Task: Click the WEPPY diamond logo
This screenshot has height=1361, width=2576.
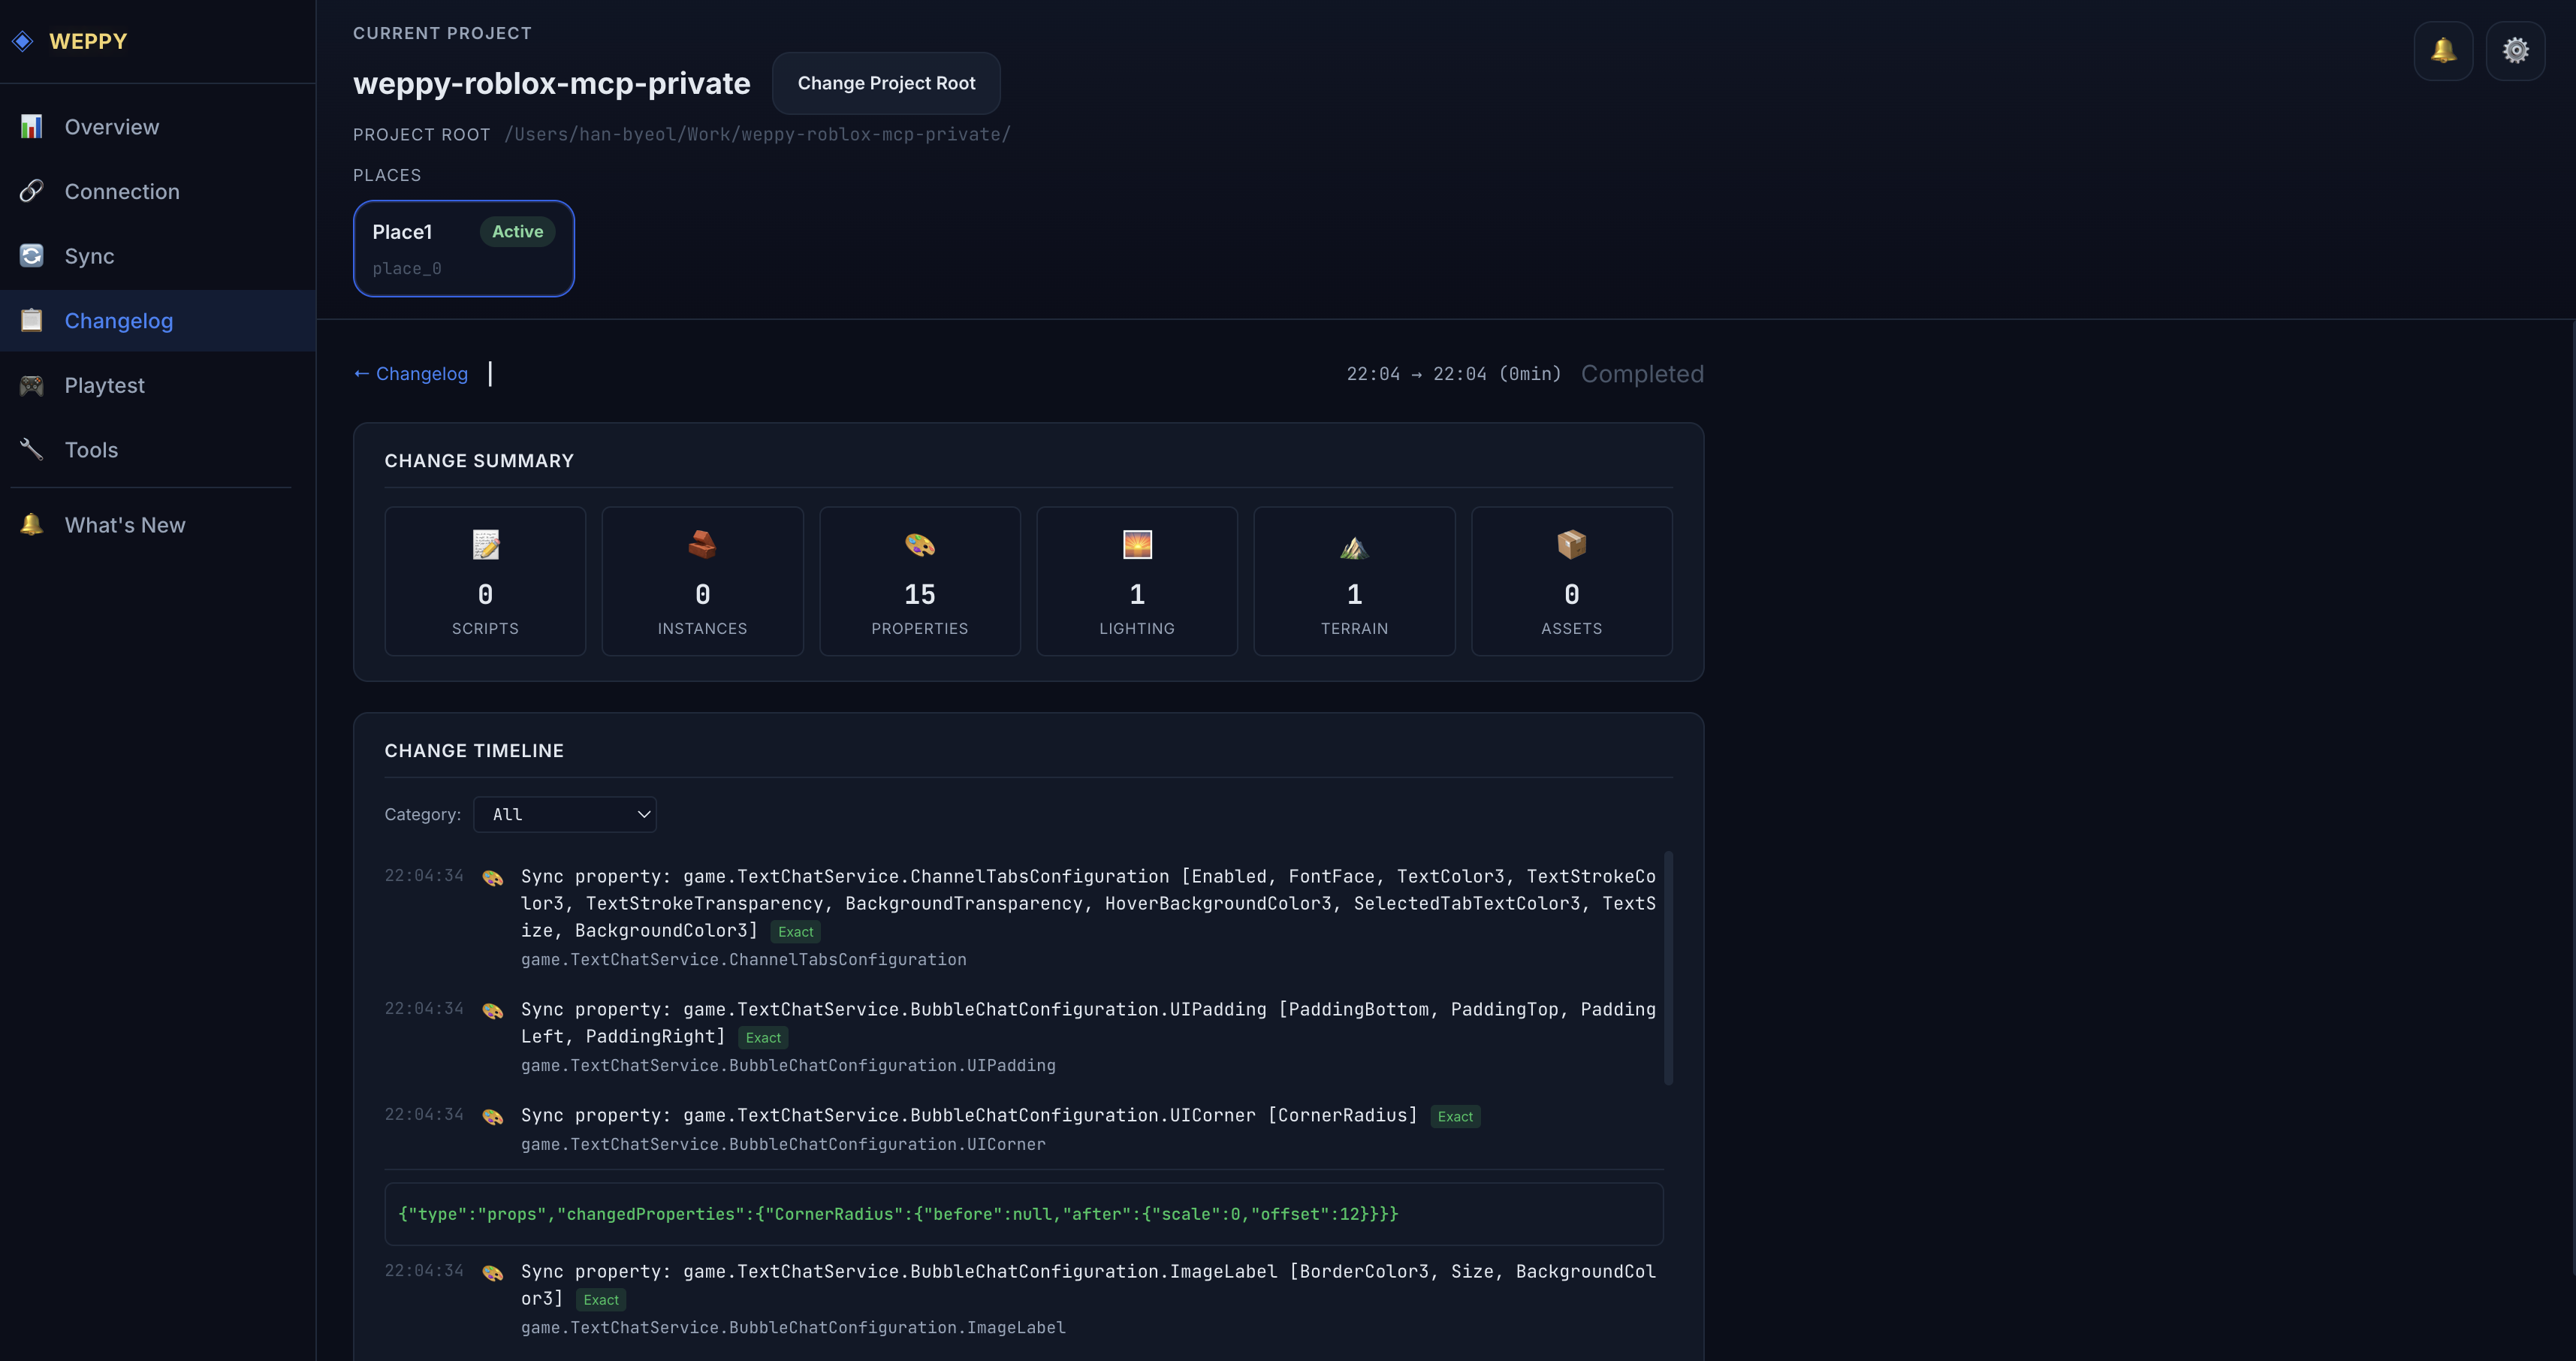Action: coord(22,41)
